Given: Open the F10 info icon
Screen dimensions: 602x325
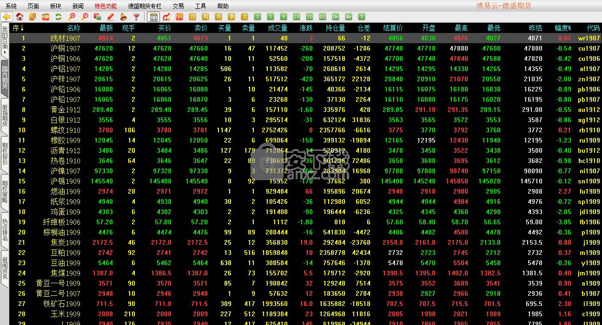Looking at the screenshot, I should (x=46, y=17).
